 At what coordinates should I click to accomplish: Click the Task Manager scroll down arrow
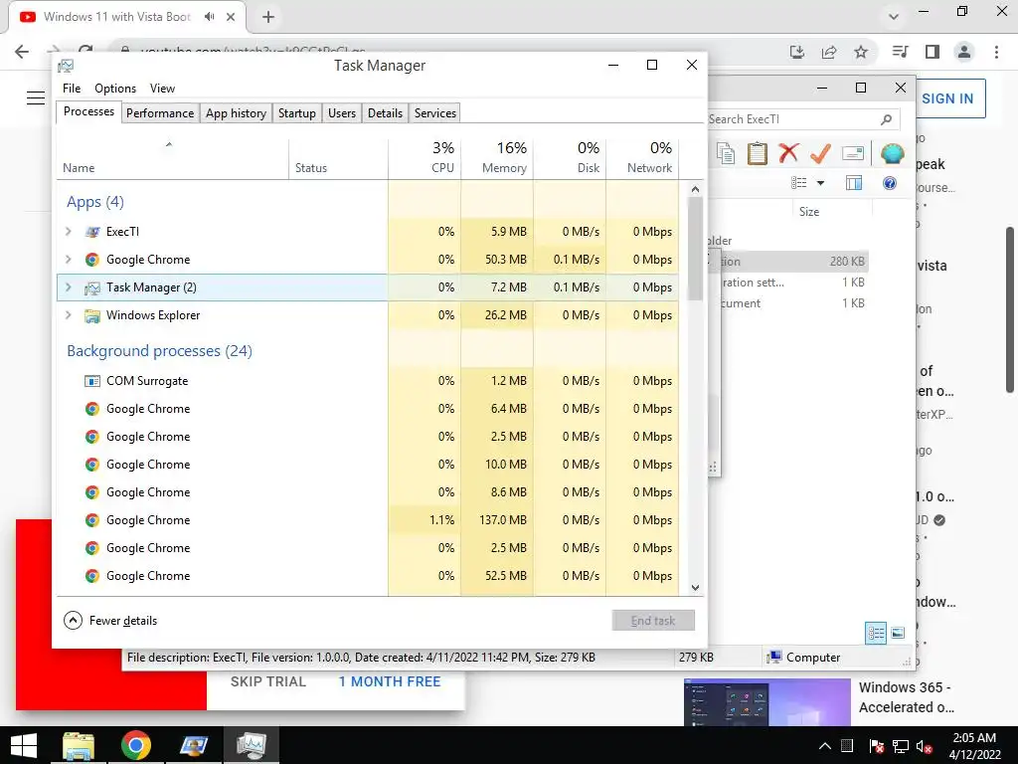coord(695,587)
